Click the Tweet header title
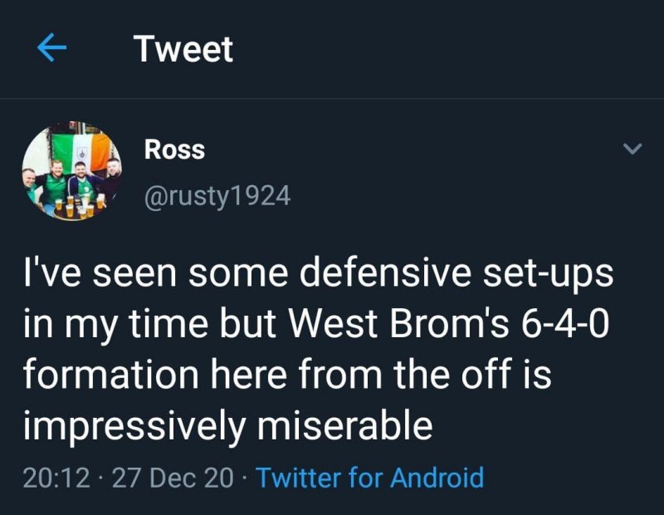Screen dimensions: 664x515 (183, 50)
